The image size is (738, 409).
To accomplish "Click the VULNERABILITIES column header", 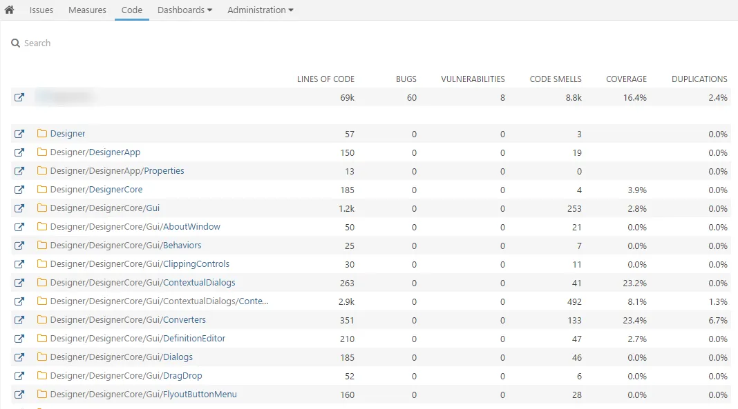I will [473, 79].
